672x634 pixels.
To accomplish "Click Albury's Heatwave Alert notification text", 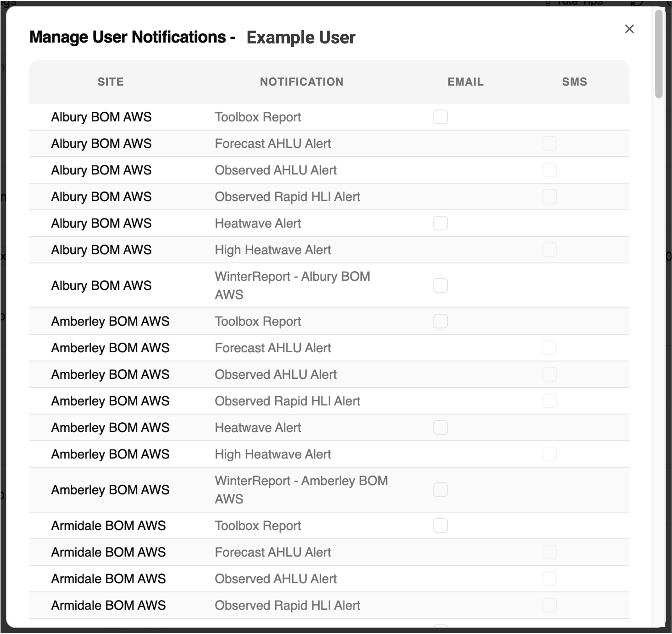I will pos(258,223).
